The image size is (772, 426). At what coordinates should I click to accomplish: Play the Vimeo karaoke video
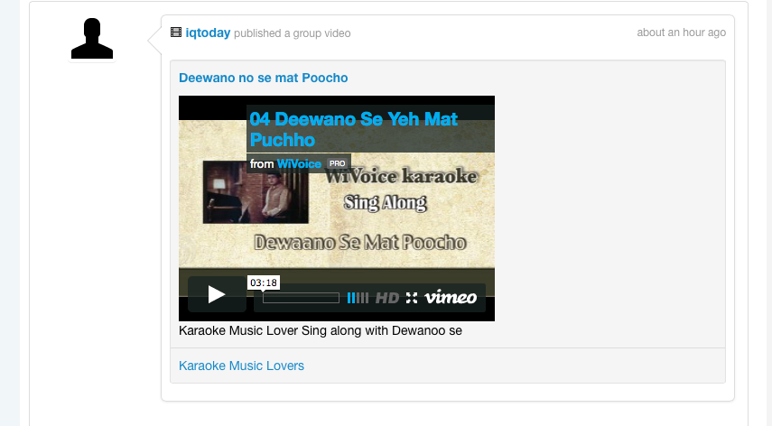click(217, 294)
